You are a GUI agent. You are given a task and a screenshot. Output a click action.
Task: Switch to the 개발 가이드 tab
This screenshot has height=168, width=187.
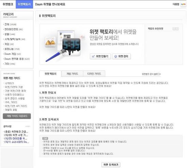pos(72,74)
